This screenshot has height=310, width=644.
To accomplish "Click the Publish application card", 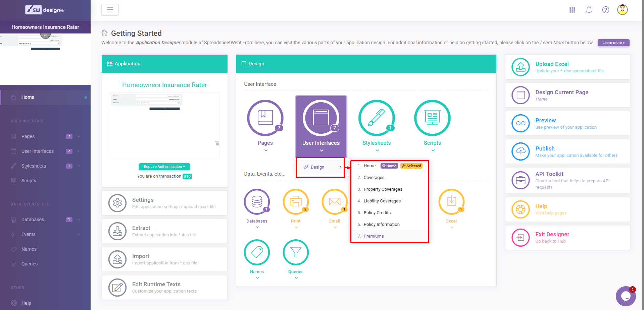I will pos(567,151).
